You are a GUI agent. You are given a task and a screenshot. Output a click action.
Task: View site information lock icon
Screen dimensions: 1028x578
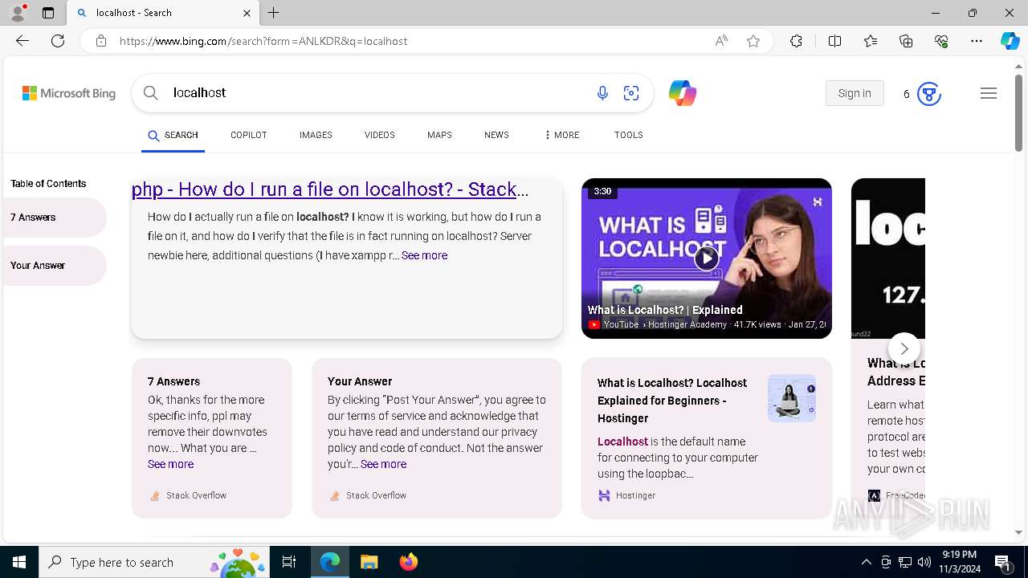coord(101,41)
